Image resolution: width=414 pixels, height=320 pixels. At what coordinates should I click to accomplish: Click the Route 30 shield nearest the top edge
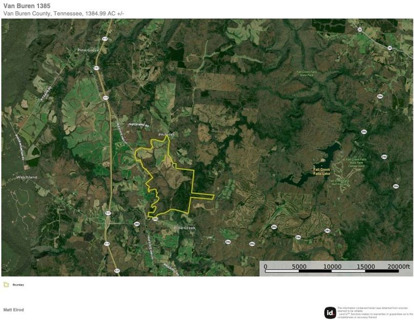pos(360,30)
